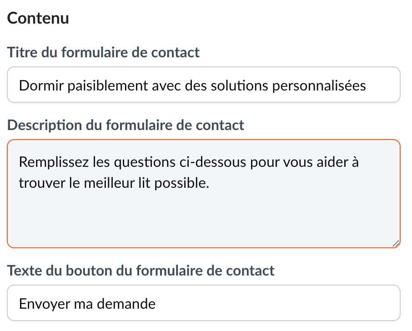Click the "Description du formulaire de contact" label

point(126,125)
